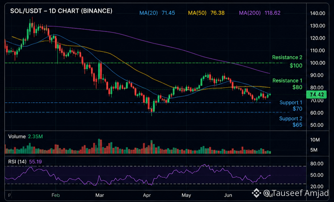Click the 130.00 price axis tick
Image resolution: width=334 pixels, height=202 pixels.
pyautogui.click(x=318, y=26)
